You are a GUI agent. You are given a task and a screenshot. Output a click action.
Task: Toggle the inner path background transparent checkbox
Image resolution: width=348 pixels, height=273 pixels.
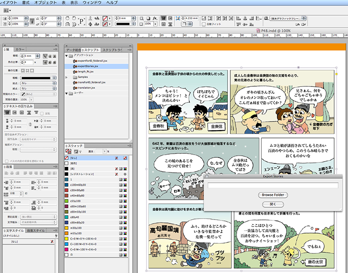point(7,161)
